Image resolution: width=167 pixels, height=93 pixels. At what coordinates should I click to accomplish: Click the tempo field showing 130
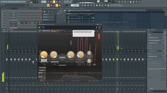(44, 2)
